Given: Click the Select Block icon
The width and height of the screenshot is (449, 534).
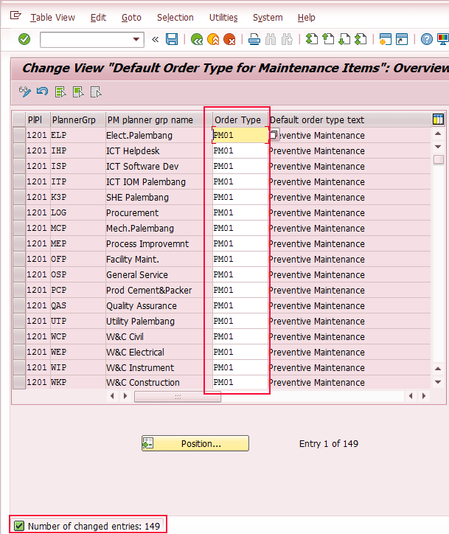Looking at the screenshot, I should [x=78, y=92].
